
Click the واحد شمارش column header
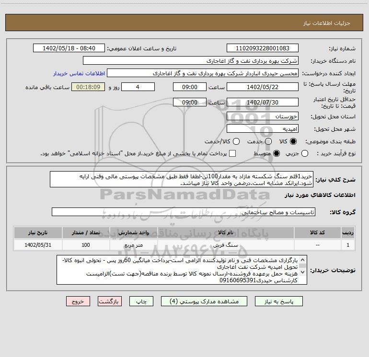click(133, 232)
